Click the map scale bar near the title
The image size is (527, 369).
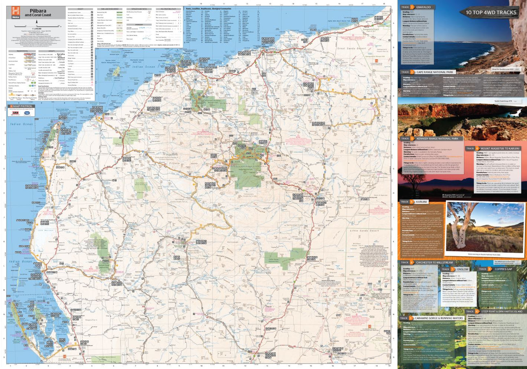pos(36,26)
